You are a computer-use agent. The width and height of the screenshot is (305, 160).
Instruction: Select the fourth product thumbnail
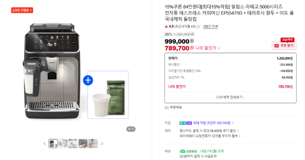click(x=83, y=144)
